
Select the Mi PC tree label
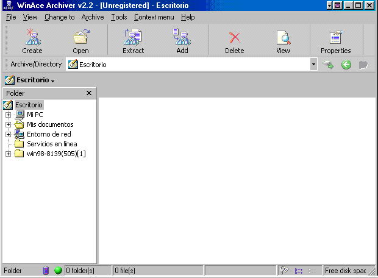tap(35, 115)
